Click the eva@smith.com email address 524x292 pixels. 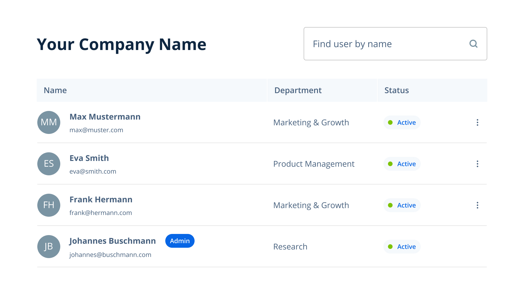[x=93, y=171]
